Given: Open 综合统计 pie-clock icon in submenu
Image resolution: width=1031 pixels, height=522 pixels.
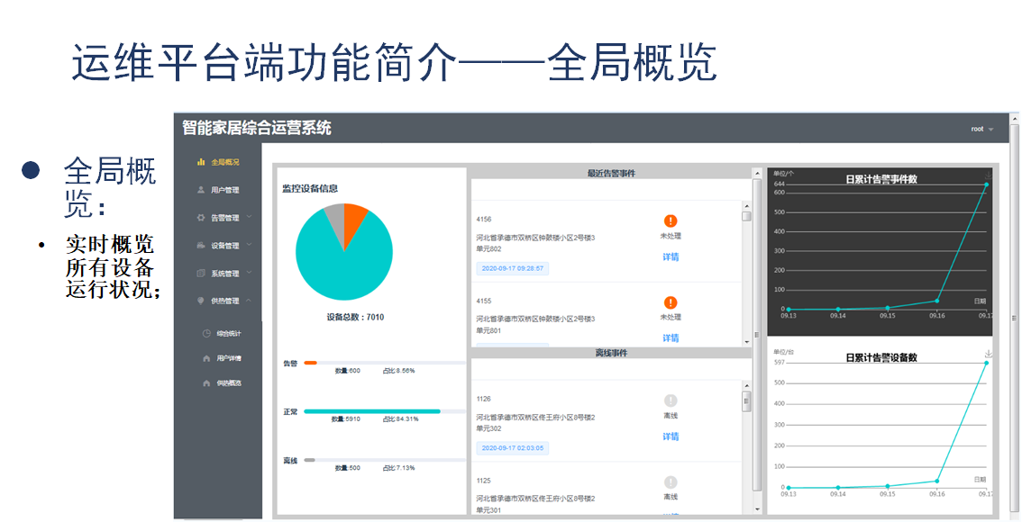Looking at the screenshot, I should click(x=206, y=334).
